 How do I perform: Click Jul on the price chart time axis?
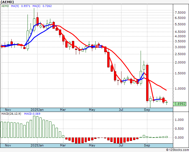coord(121,110)
